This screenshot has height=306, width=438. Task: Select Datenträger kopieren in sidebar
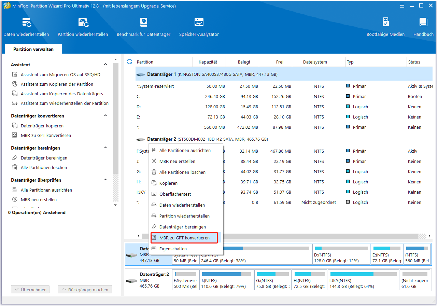point(38,126)
